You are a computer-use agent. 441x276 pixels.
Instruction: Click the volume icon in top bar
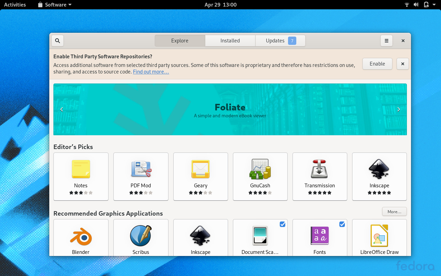(416, 5)
